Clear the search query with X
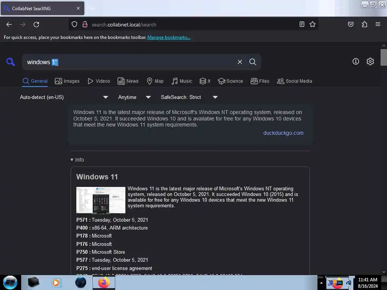 tap(240, 62)
